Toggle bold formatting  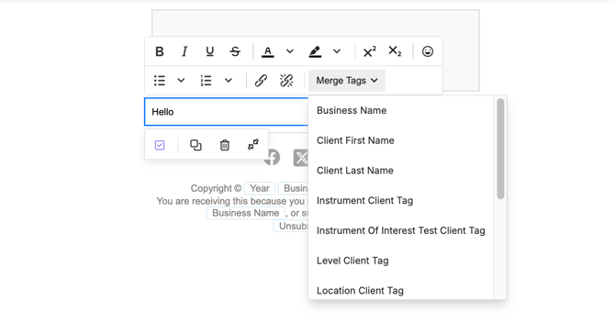[159, 51]
